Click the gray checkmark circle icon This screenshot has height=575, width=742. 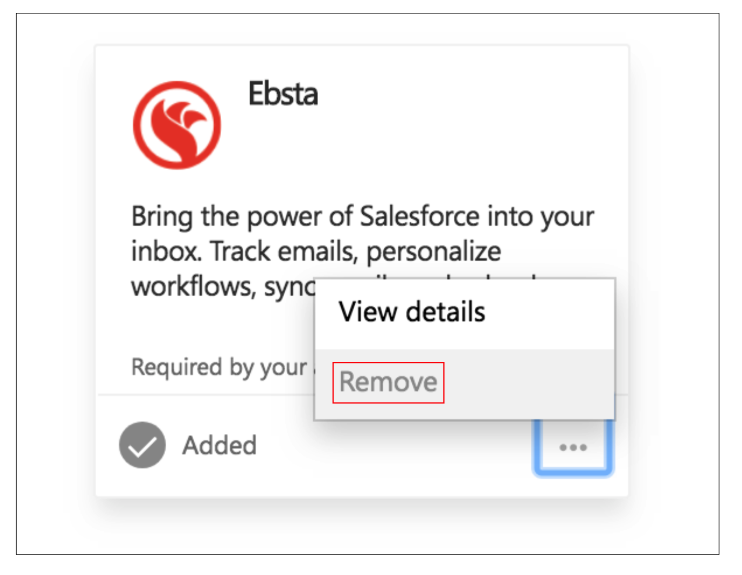(x=142, y=445)
